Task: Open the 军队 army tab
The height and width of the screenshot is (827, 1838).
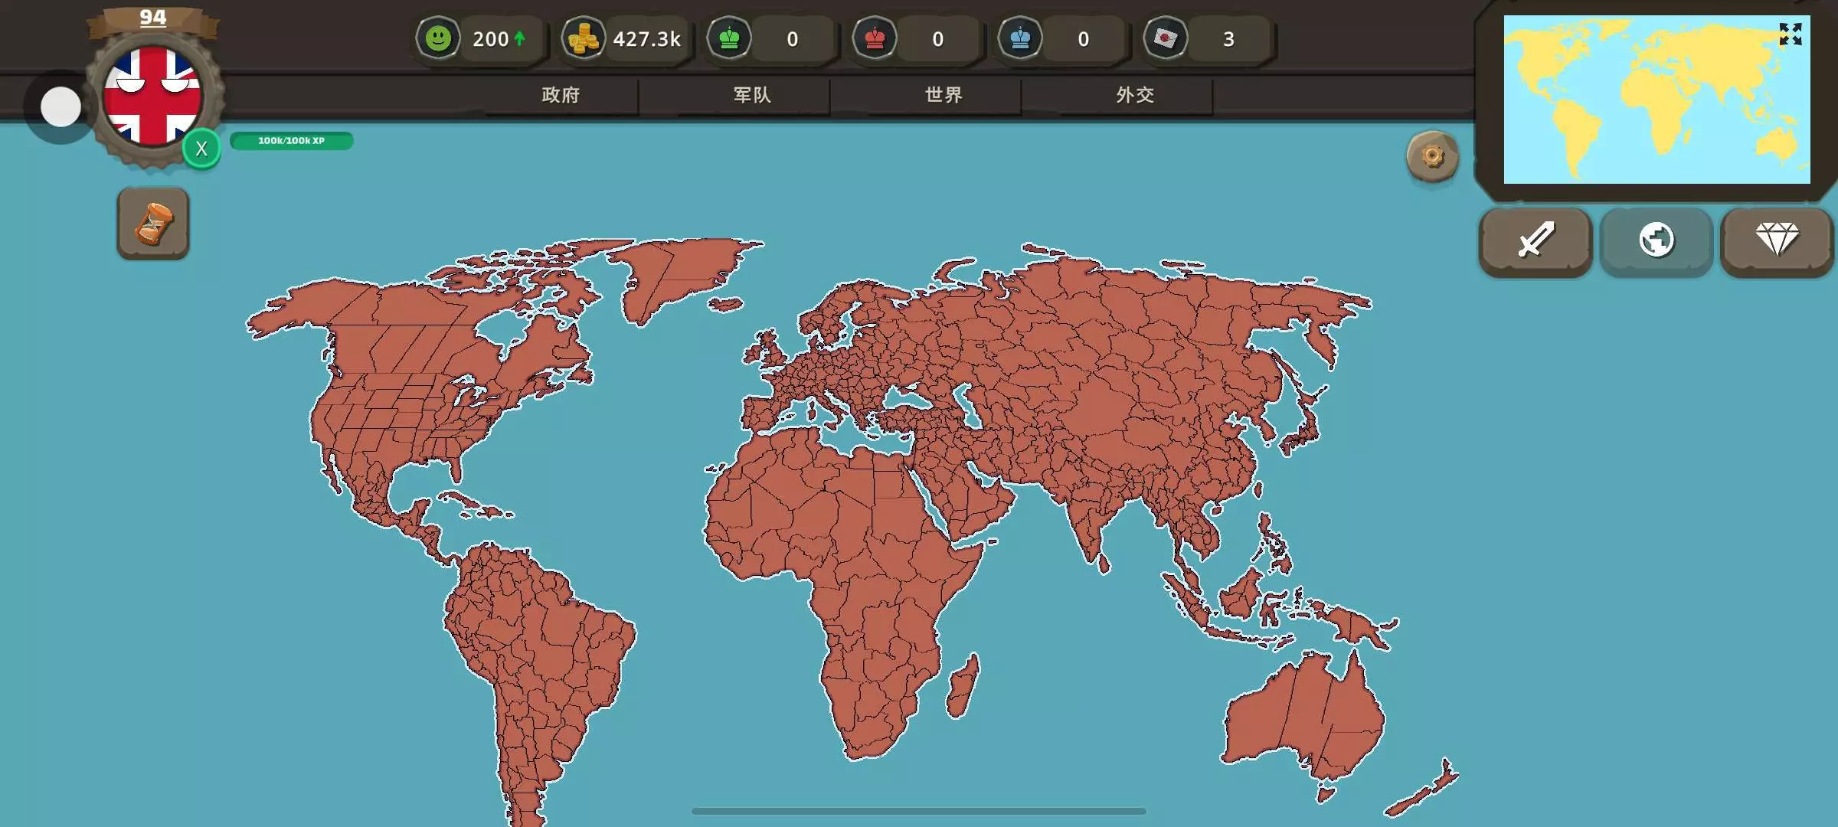Action: tap(752, 95)
